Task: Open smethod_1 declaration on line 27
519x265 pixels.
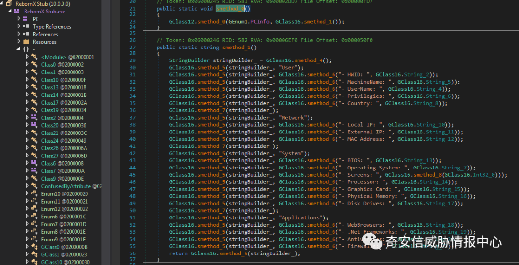Action: coord(236,48)
